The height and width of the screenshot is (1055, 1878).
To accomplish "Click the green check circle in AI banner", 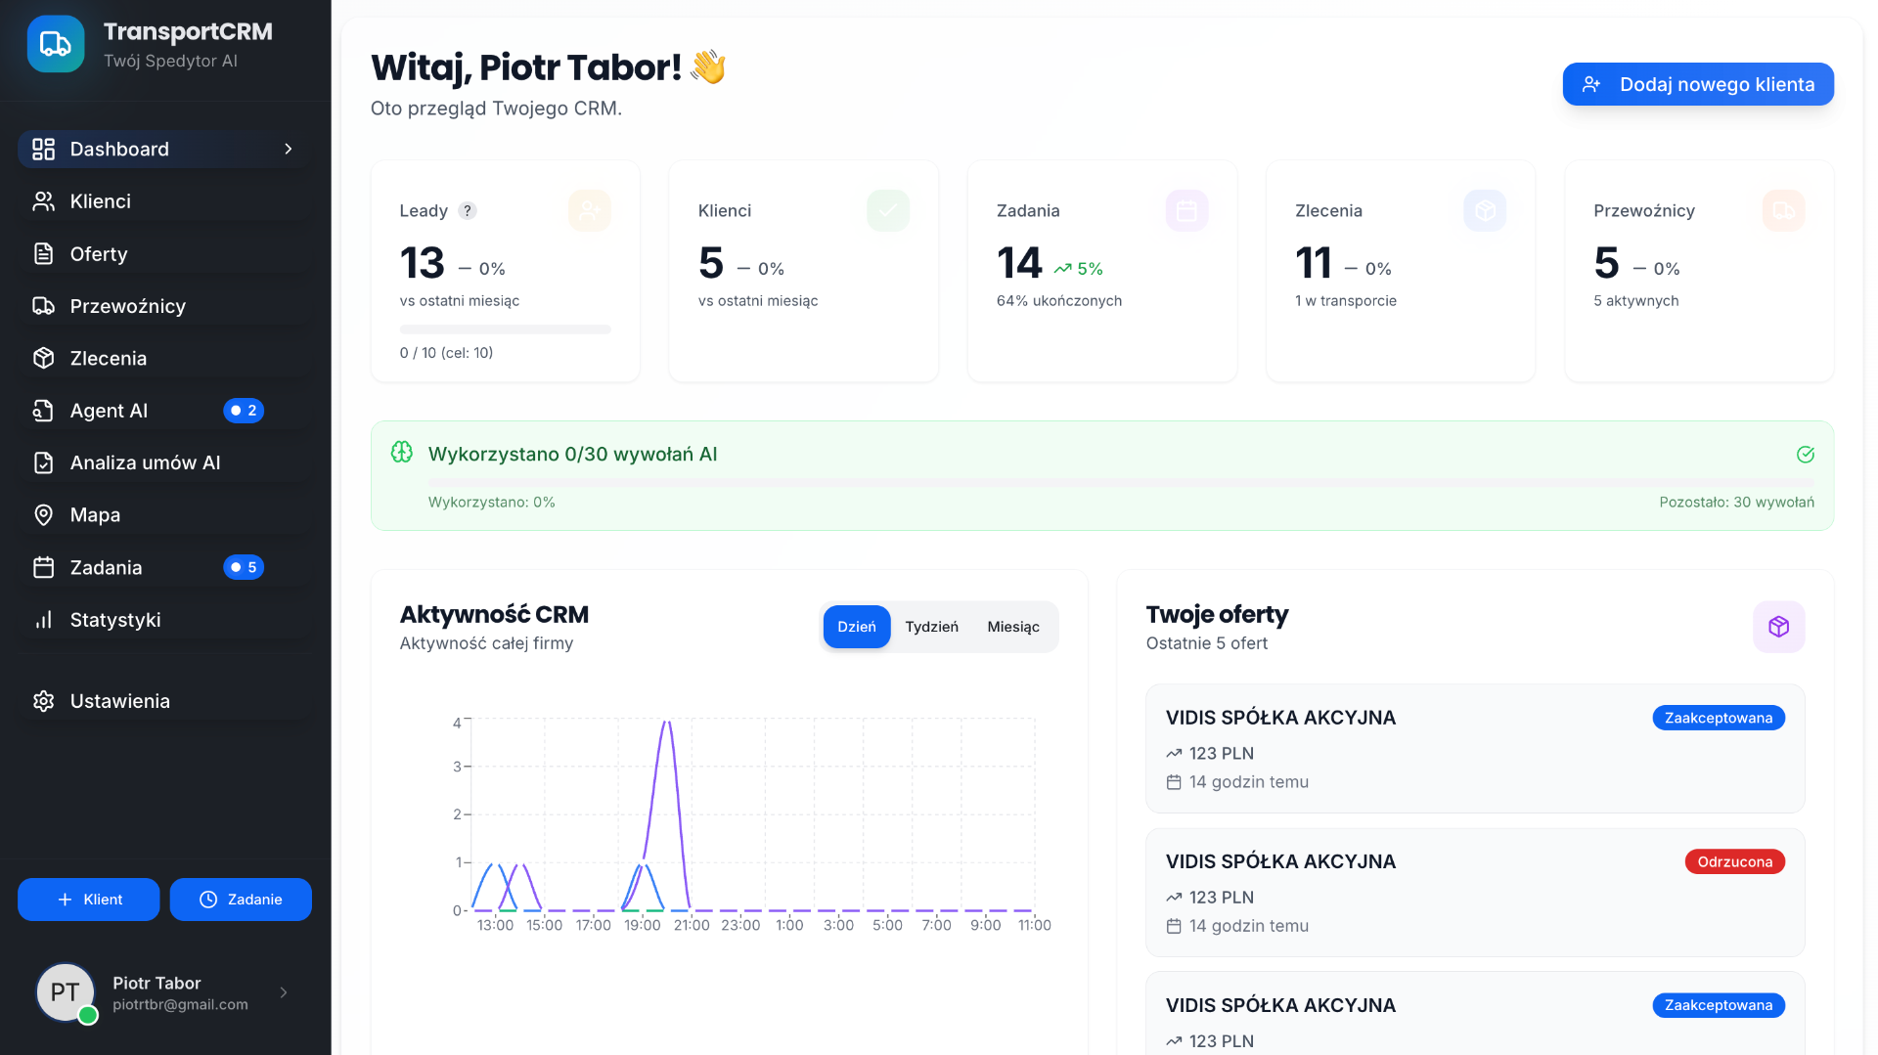I will [1806, 454].
